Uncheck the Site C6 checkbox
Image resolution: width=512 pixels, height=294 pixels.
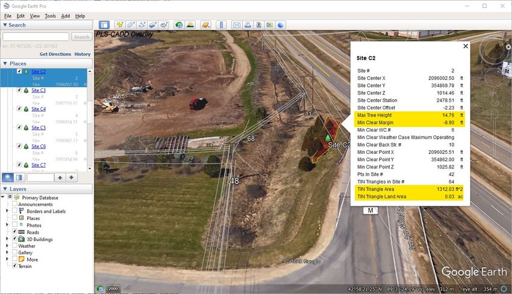(x=19, y=145)
